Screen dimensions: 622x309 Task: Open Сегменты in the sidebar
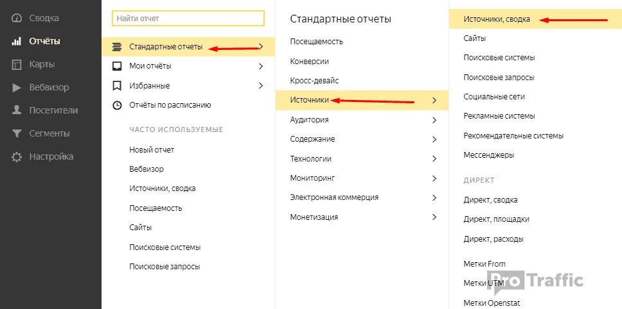(49, 134)
